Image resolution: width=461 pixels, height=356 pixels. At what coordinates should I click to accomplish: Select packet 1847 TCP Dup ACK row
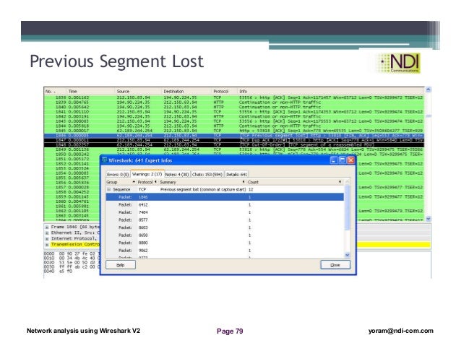(234, 140)
